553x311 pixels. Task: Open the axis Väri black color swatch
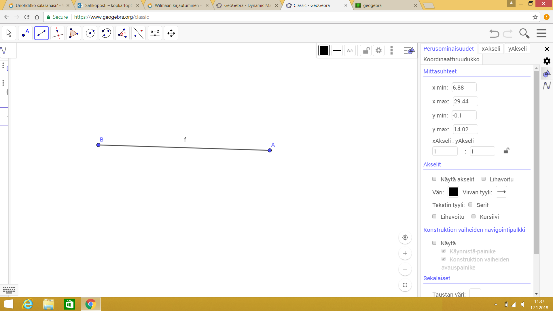pos(453,192)
